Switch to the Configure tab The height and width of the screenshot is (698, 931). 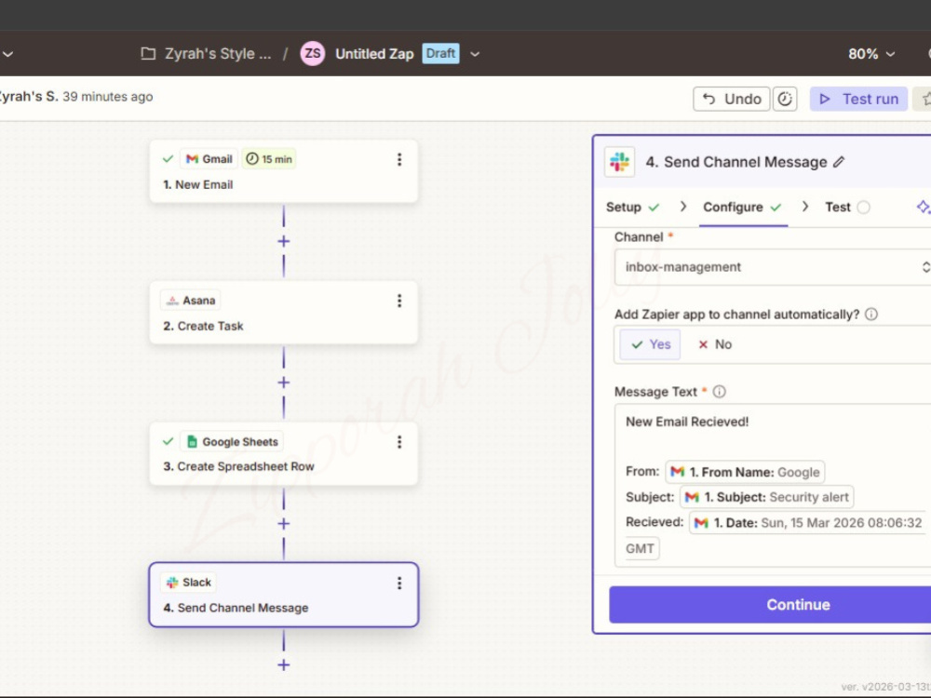point(742,208)
